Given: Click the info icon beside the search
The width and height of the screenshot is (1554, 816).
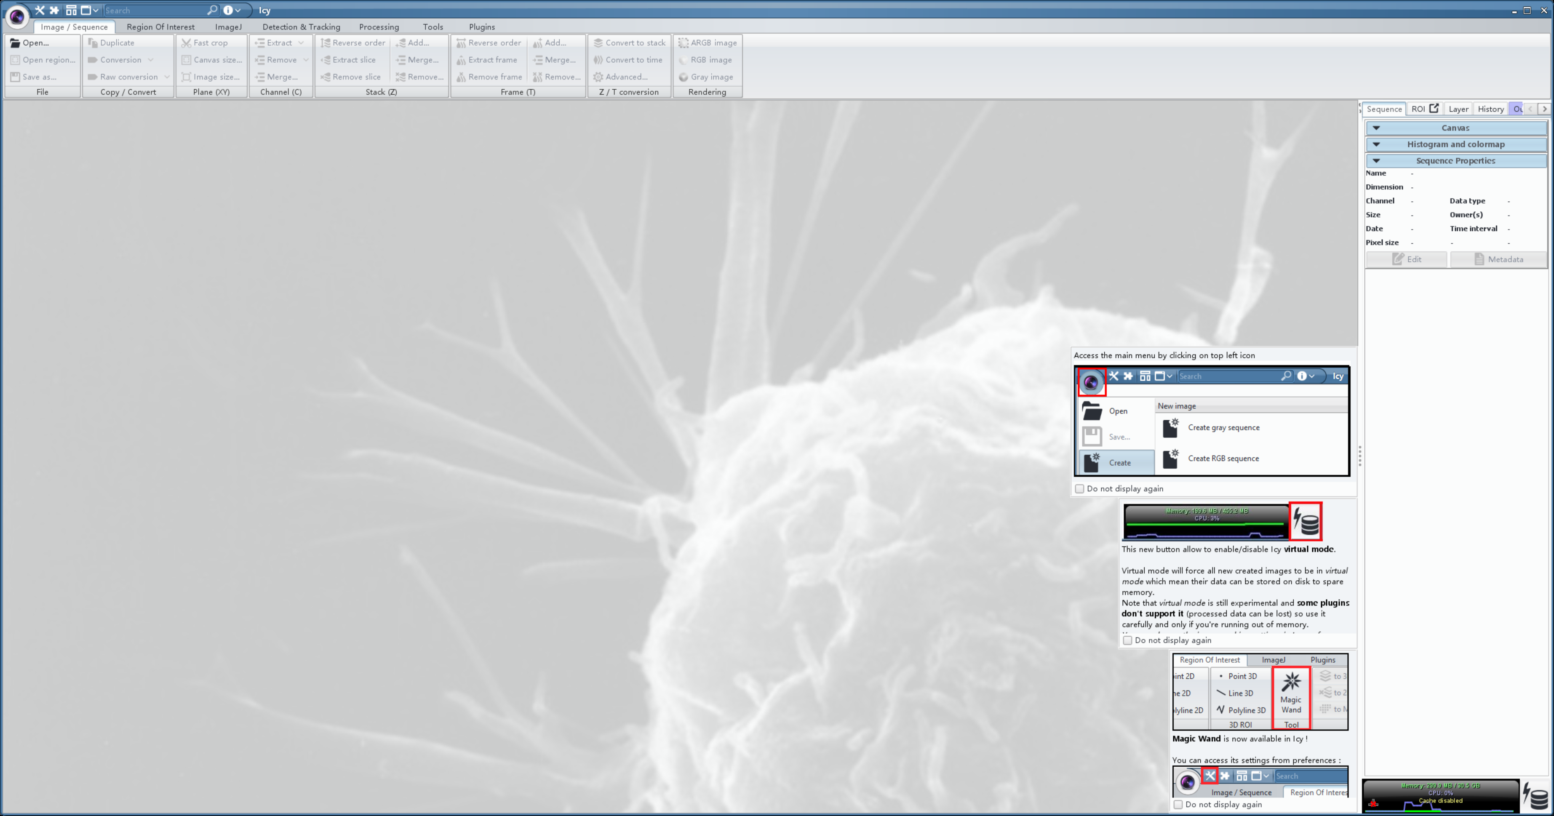Looking at the screenshot, I should tap(228, 10).
